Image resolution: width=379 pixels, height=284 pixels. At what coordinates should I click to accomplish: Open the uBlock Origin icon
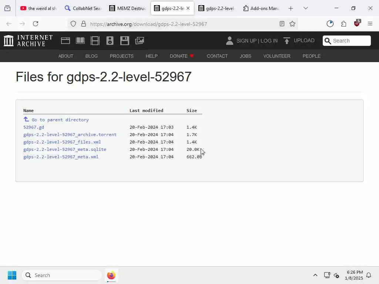pyautogui.click(x=357, y=23)
